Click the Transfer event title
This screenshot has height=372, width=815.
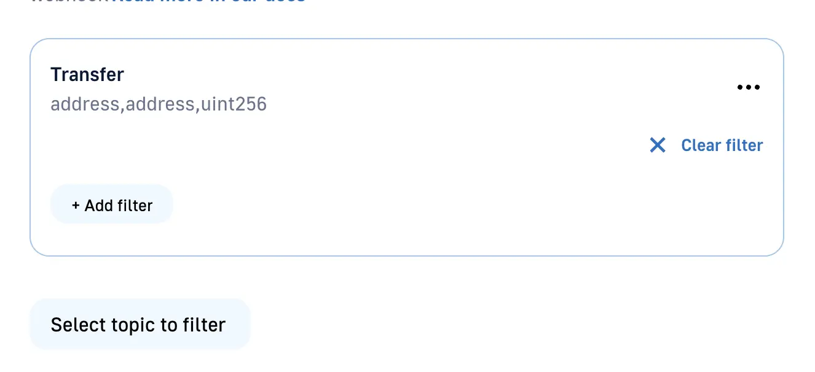pos(87,75)
